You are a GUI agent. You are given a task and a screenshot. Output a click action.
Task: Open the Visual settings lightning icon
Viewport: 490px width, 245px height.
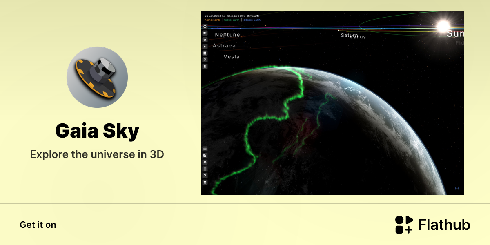pyautogui.click(x=205, y=46)
